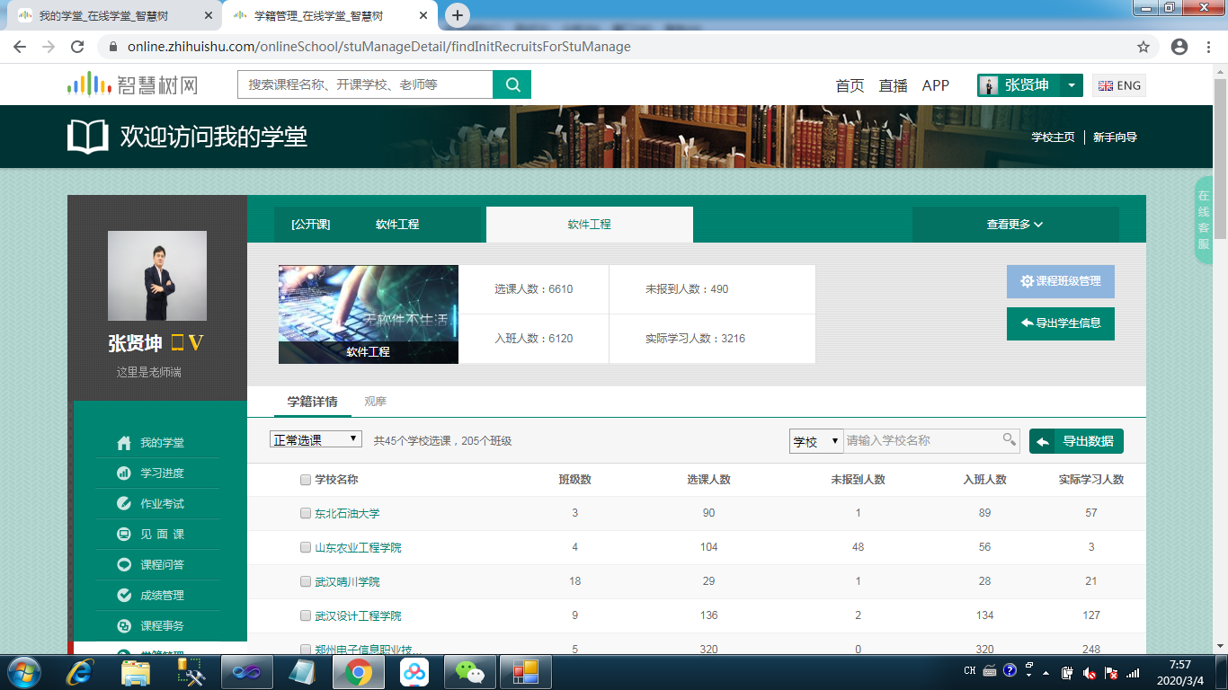This screenshot has height=690, width=1228.
Task: Open Chrome's three-dot menu
Action: pyautogui.click(x=1210, y=47)
